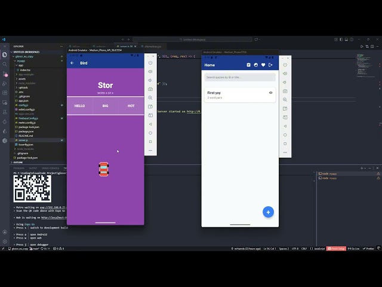Click Run play icon in editor title bar

tap(362, 47)
